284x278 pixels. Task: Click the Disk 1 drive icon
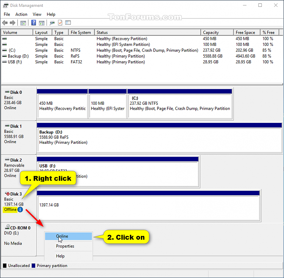click(7, 126)
